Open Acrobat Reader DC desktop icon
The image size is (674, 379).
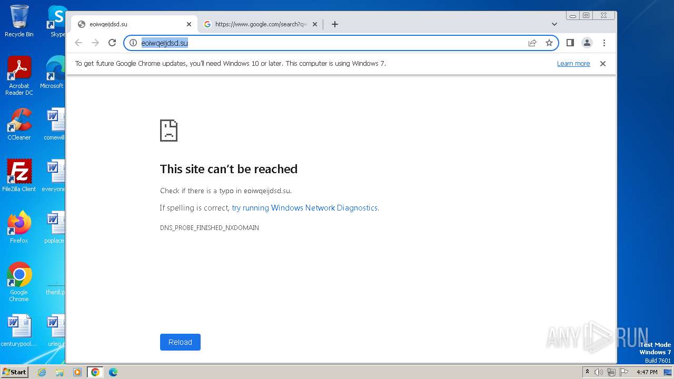[19, 75]
